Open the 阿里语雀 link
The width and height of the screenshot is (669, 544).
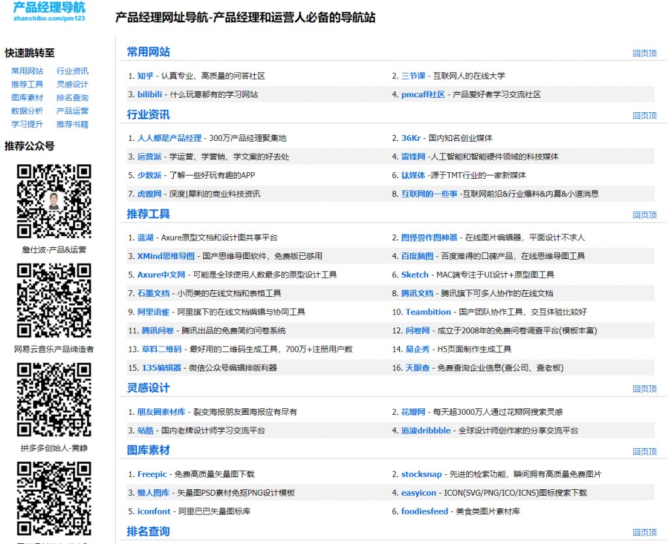(153, 312)
